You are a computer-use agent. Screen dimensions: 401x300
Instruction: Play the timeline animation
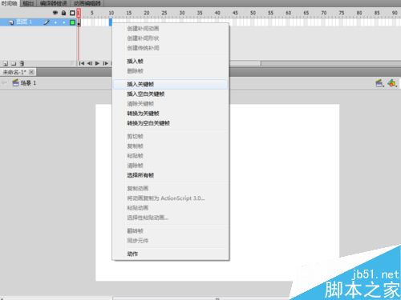[97, 63]
